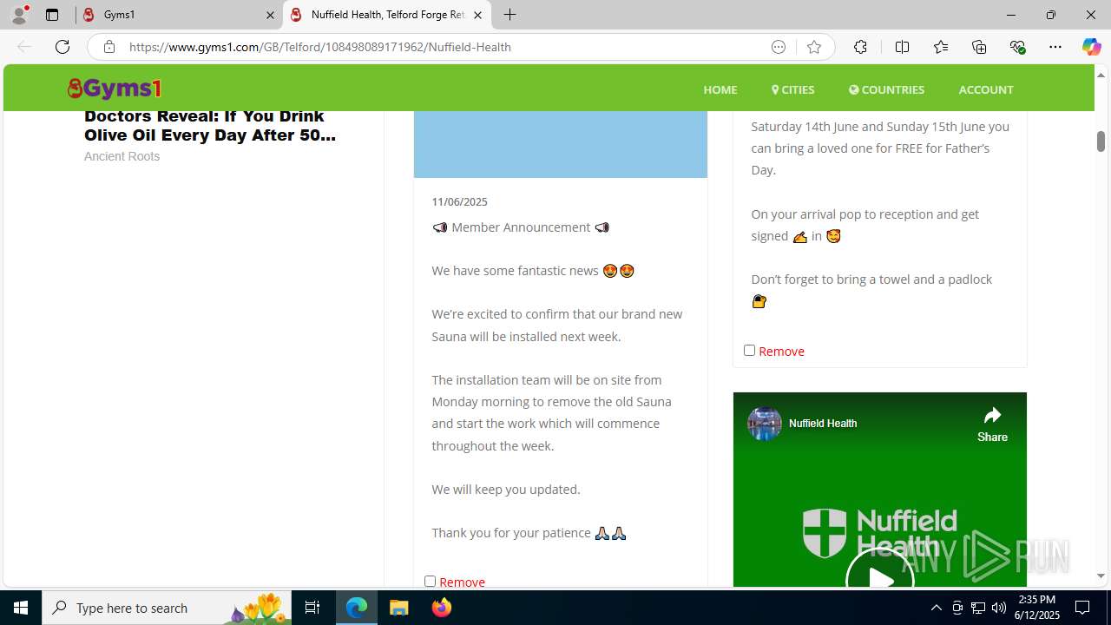This screenshot has width=1111, height=625.
Task: Click the scrollbar down arrow
Action: 1101,576
